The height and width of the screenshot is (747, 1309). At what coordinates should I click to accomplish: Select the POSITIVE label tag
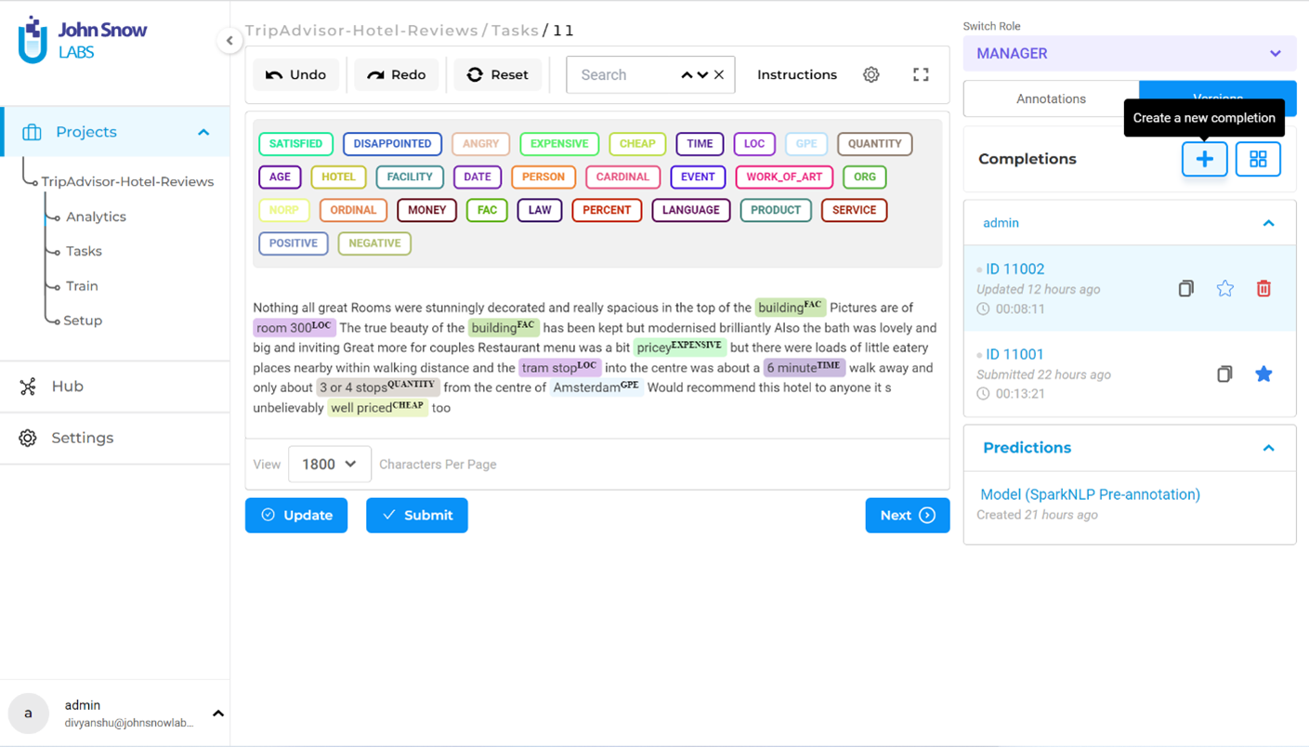coord(294,243)
